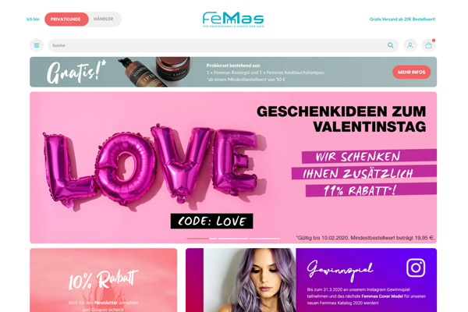This screenshot has height=312, width=468.
Task: Select the Privatkunde toggle option
Action: coord(66,19)
